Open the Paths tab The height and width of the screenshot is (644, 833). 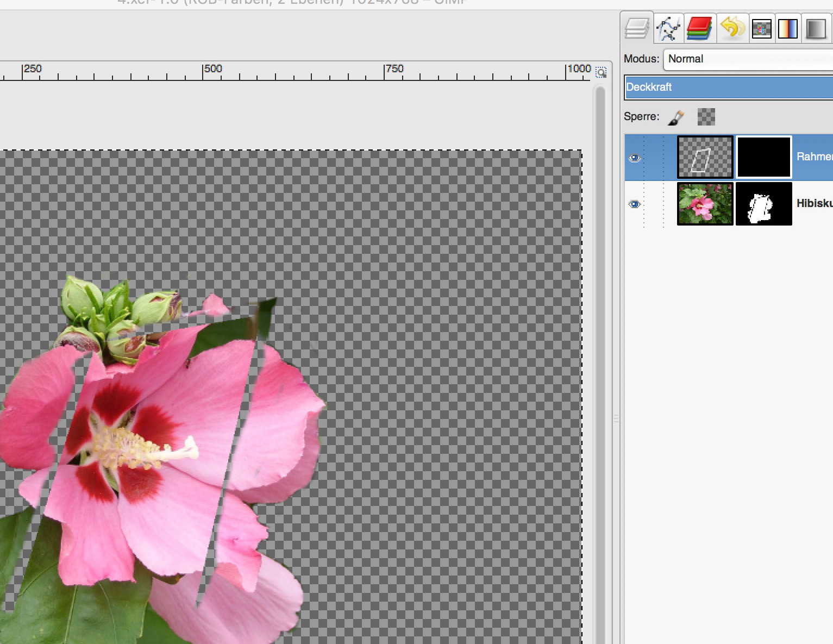click(x=668, y=28)
